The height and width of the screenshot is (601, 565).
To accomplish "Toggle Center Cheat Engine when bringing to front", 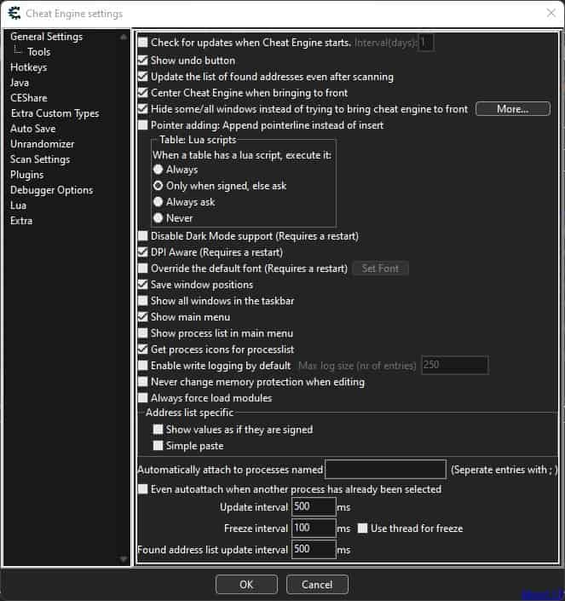I will pos(143,93).
